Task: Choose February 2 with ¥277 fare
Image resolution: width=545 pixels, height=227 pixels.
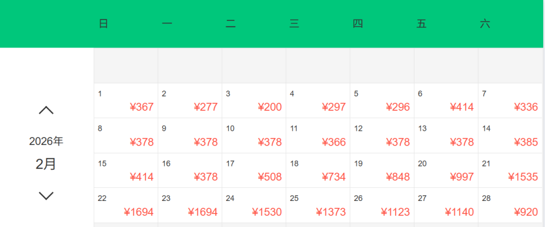Action: tap(190, 101)
